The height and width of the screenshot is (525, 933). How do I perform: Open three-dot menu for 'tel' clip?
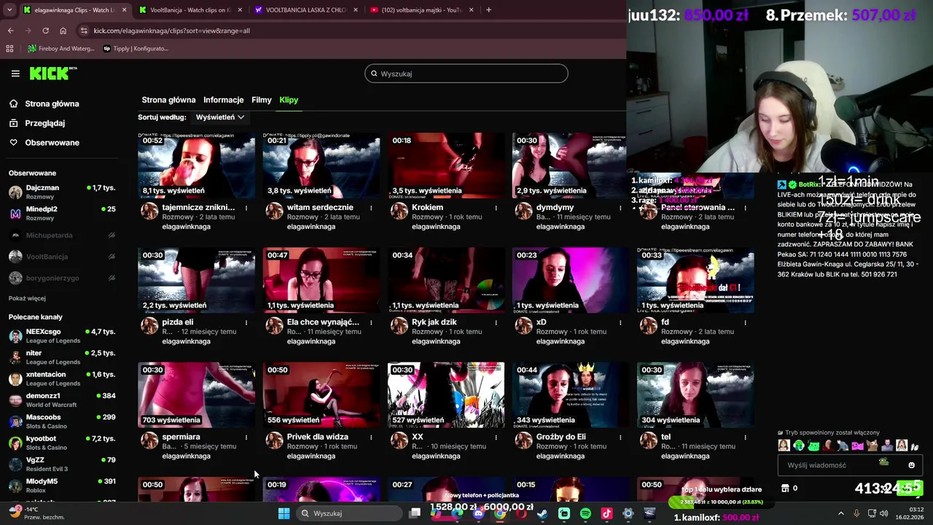[745, 437]
